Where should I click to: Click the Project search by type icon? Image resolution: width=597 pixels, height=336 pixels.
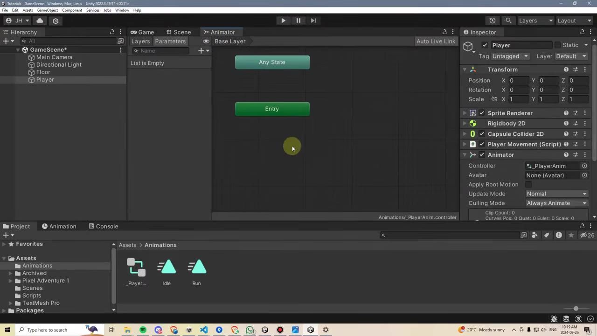pyautogui.click(x=535, y=235)
